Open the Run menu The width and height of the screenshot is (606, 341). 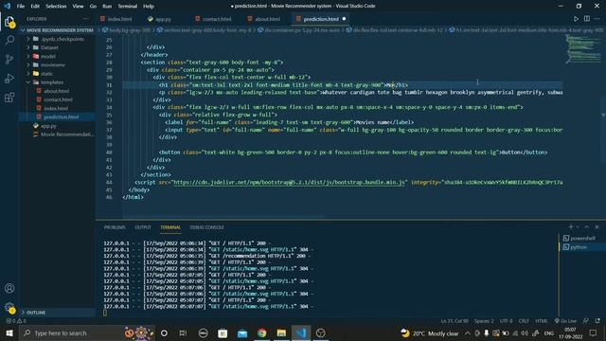coord(107,6)
